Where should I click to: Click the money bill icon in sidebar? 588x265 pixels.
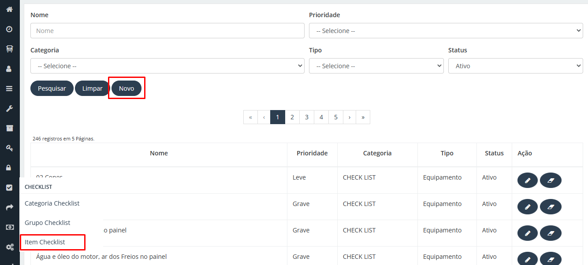coord(9,227)
